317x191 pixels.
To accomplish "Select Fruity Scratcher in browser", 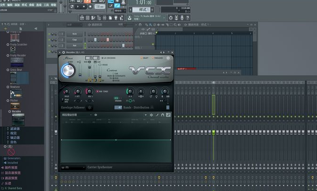I will (x=18, y=44).
